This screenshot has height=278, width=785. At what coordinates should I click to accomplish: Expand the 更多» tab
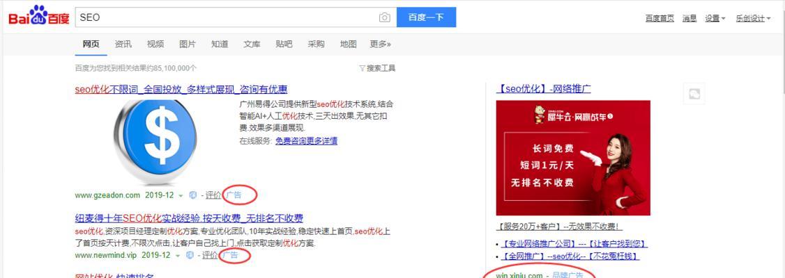[381, 44]
